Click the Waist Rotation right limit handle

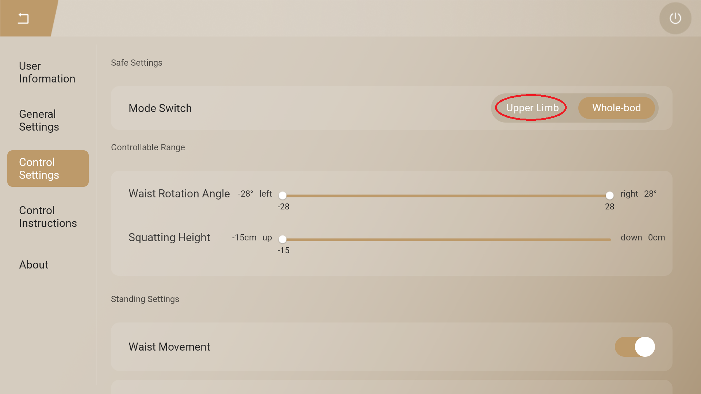coord(609,196)
